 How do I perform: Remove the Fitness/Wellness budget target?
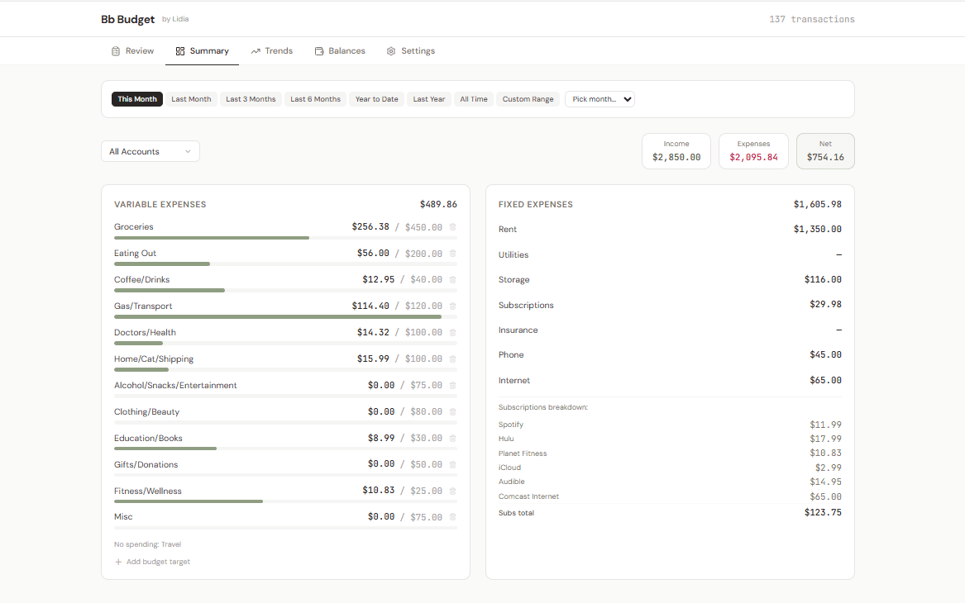(452, 491)
